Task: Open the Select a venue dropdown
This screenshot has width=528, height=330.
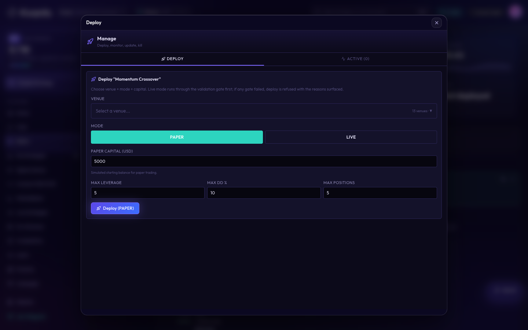Action: (x=264, y=111)
